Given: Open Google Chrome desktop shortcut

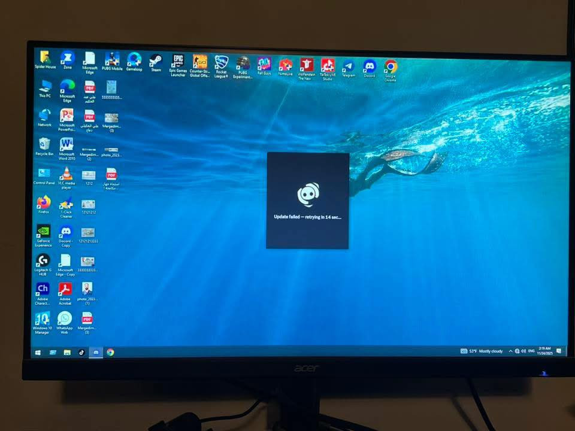Looking at the screenshot, I should tap(391, 67).
